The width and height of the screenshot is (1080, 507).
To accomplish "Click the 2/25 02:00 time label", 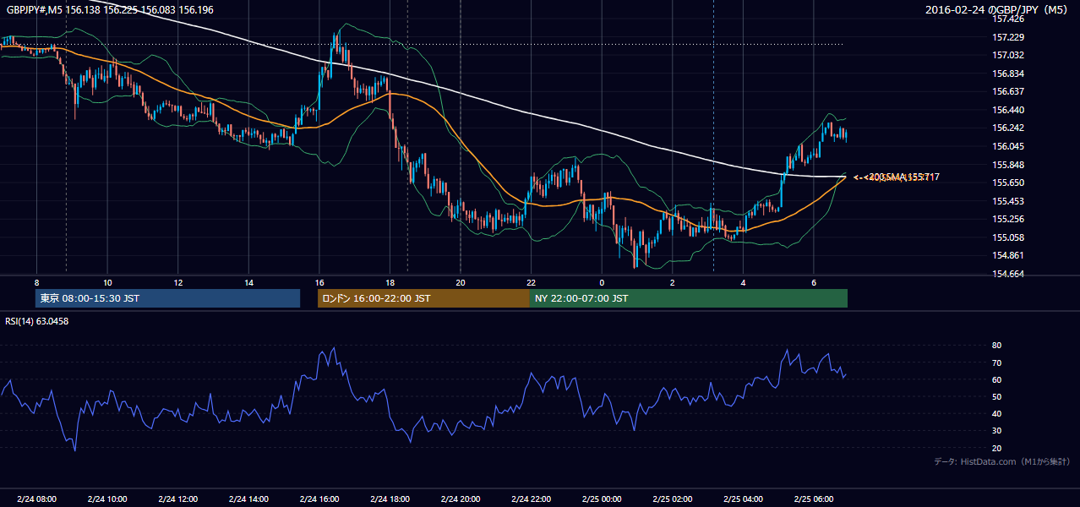I will point(673,499).
